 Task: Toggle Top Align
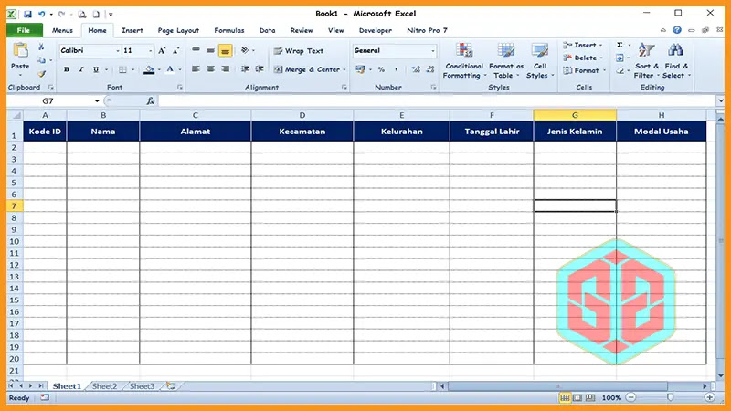pyautogui.click(x=196, y=50)
